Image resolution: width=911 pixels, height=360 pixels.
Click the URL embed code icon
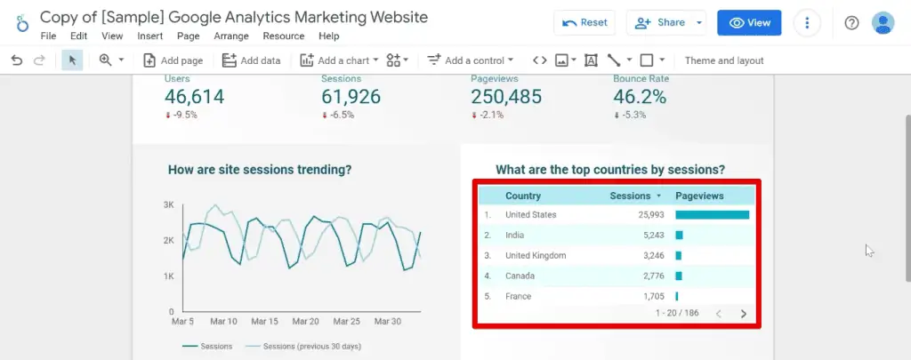coord(539,60)
